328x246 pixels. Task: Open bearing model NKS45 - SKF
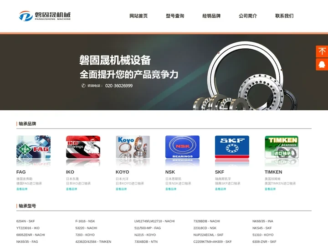coord(262,228)
